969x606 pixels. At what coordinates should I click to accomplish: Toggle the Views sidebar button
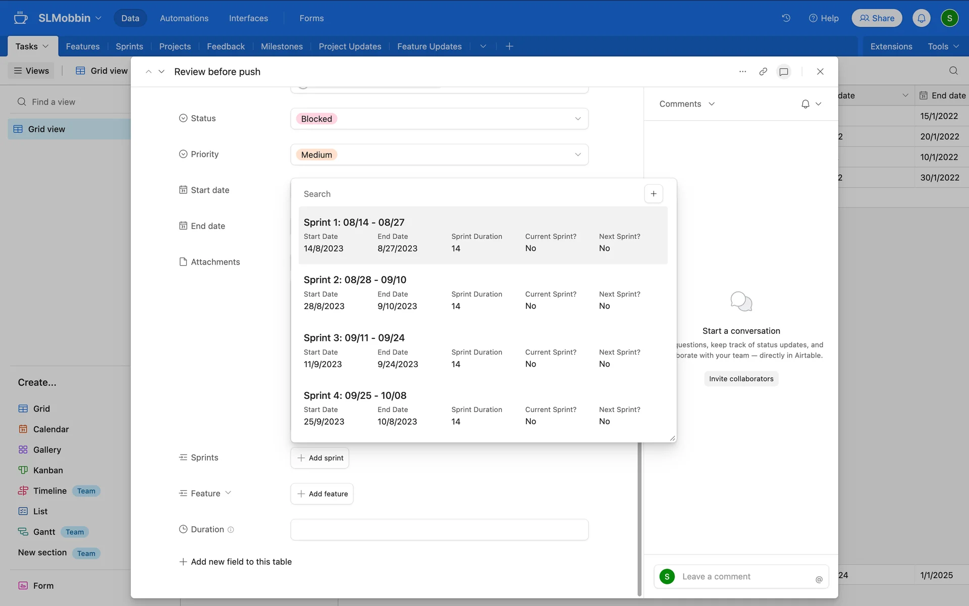click(31, 71)
